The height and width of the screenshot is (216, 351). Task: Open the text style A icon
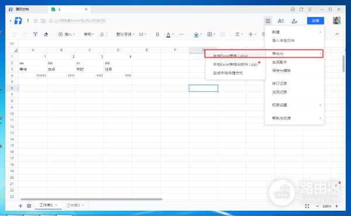[x=281, y=21]
